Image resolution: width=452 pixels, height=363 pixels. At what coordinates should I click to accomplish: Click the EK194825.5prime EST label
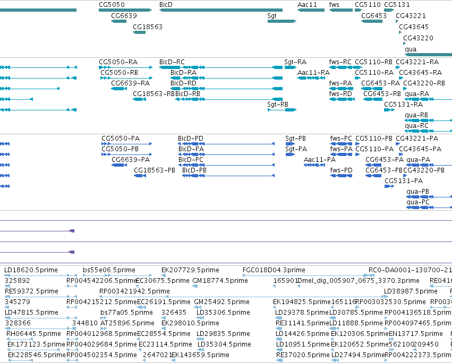point(302,302)
